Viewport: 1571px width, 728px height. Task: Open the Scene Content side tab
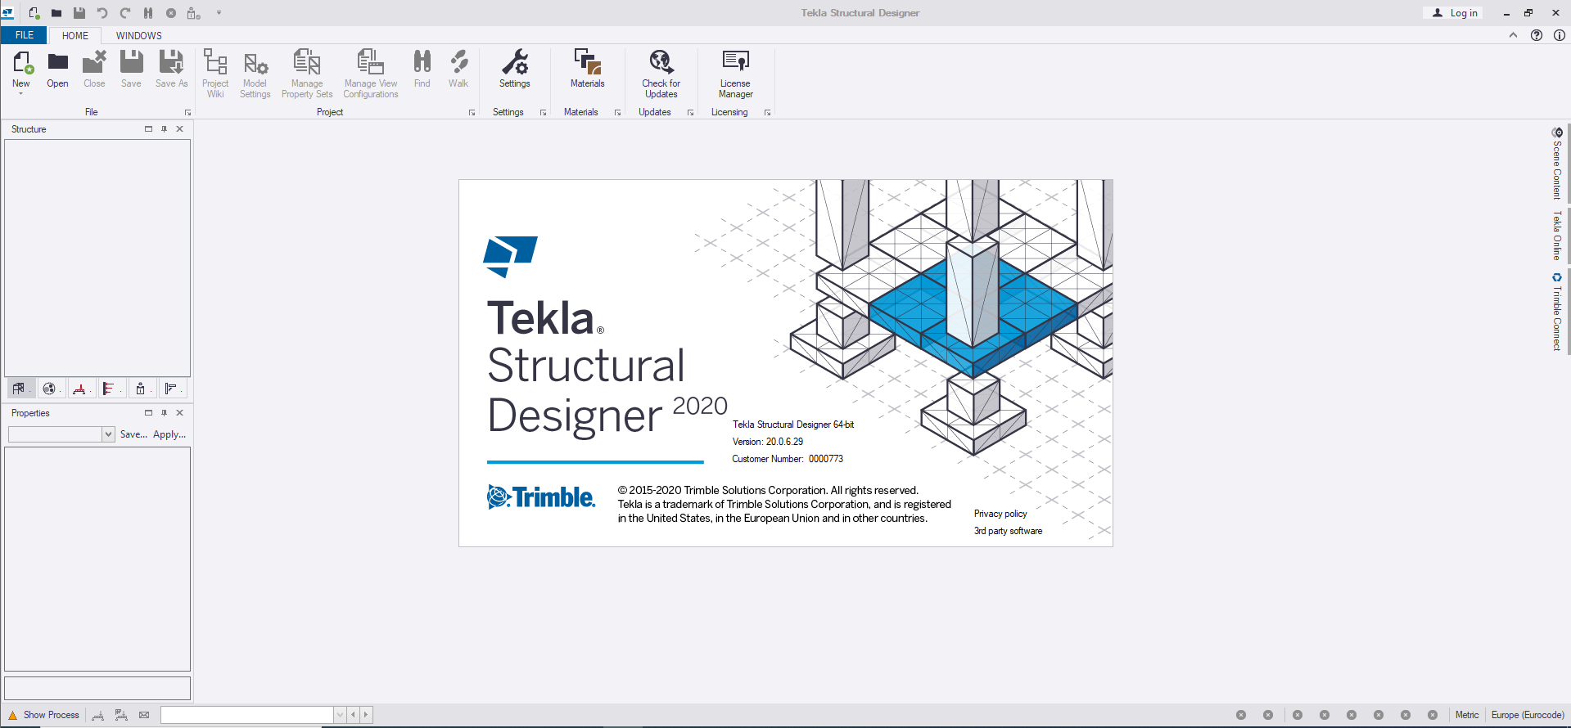coord(1557,164)
